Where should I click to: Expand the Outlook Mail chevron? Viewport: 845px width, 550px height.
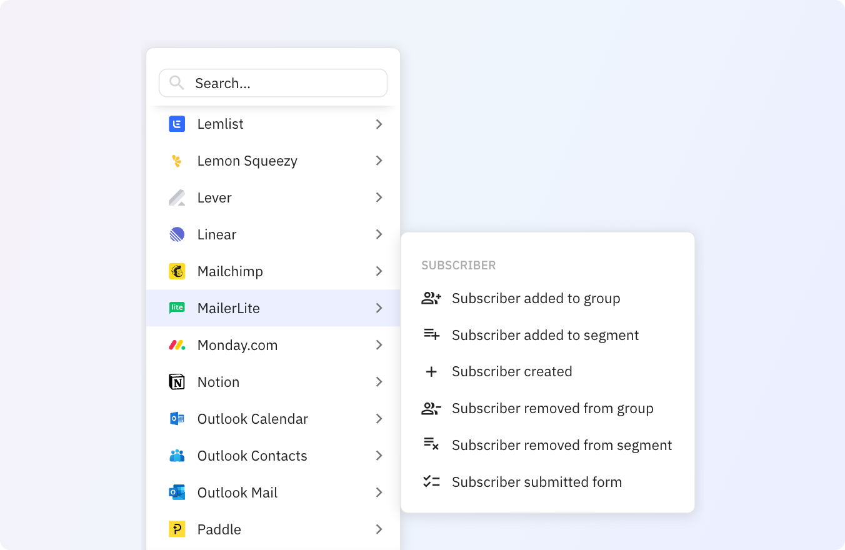(x=379, y=492)
